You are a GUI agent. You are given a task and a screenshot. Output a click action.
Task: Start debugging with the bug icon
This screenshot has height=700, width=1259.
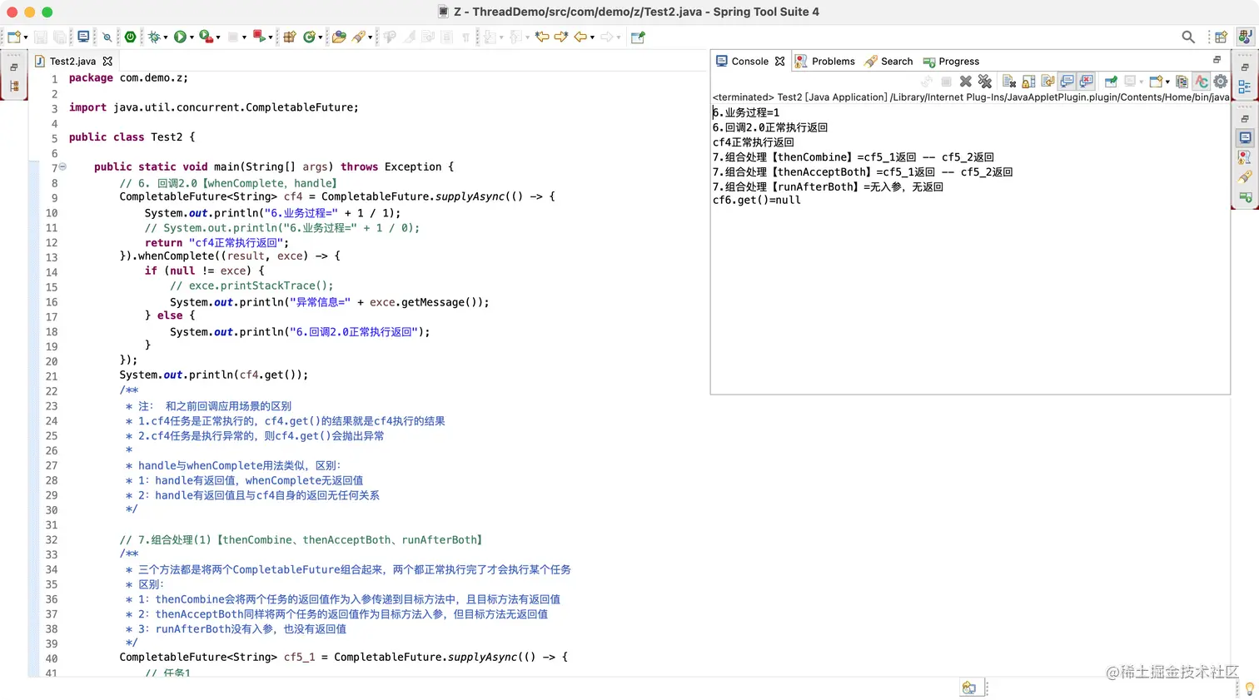[x=154, y=37]
